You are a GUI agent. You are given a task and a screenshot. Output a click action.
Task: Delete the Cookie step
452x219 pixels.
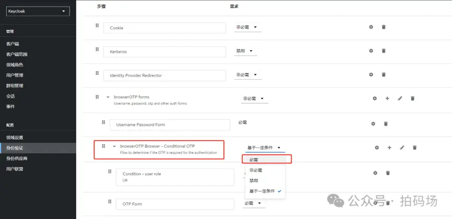pyautogui.click(x=384, y=27)
